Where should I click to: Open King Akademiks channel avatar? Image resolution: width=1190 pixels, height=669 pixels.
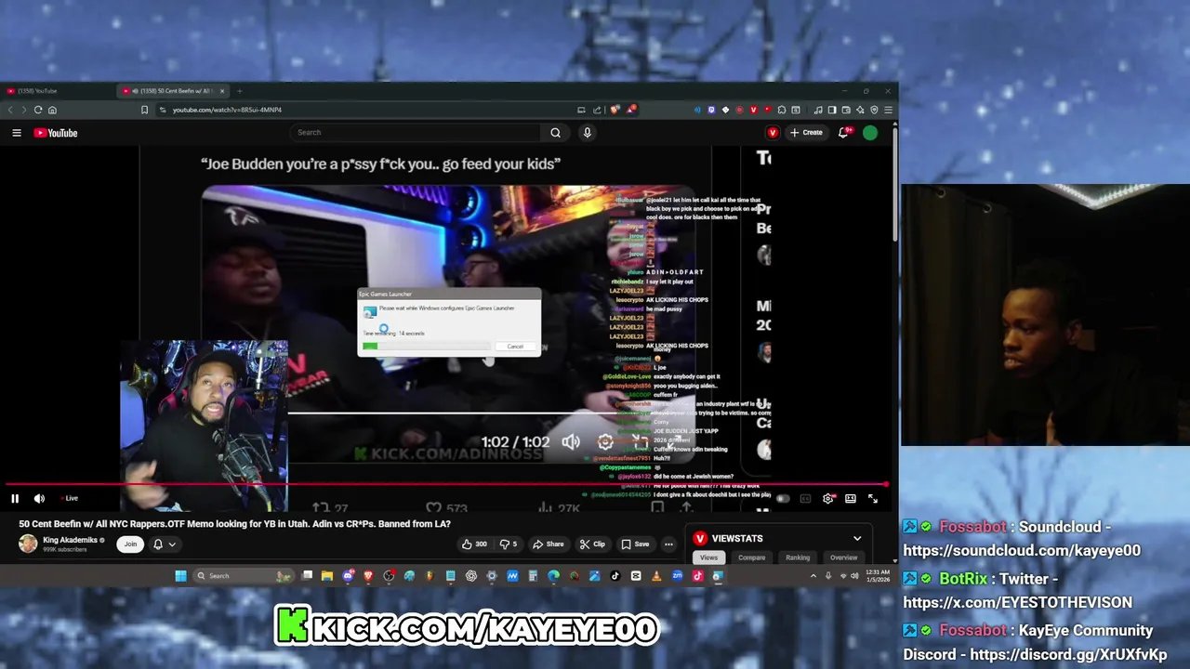pyautogui.click(x=28, y=544)
